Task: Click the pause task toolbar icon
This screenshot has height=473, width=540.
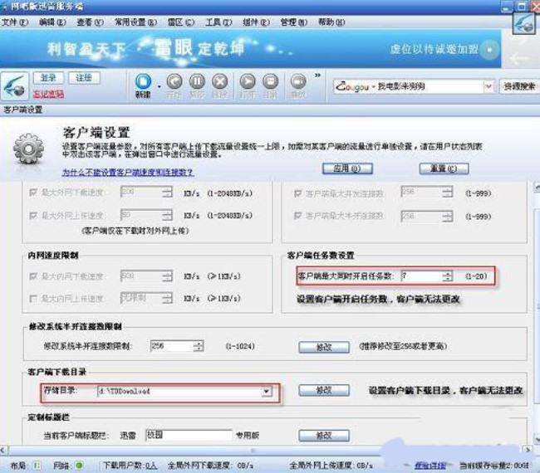Action: 197,82
